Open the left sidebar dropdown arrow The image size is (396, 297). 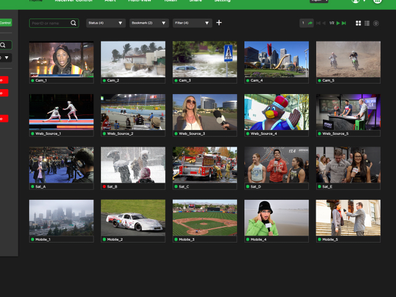pos(7,58)
